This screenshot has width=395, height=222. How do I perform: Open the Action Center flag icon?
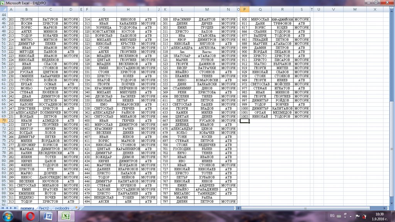(x=357, y=216)
